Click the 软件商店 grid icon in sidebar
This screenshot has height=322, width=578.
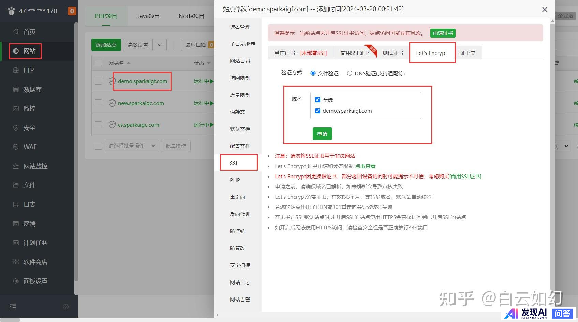(16, 262)
